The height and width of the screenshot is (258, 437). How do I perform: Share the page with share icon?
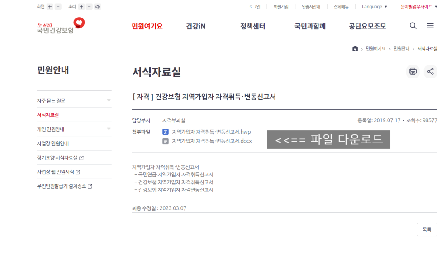tap(431, 71)
